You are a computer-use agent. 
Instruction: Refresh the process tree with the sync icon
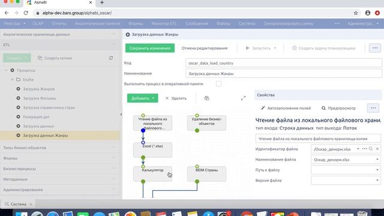pyautogui.click(x=111, y=58)
